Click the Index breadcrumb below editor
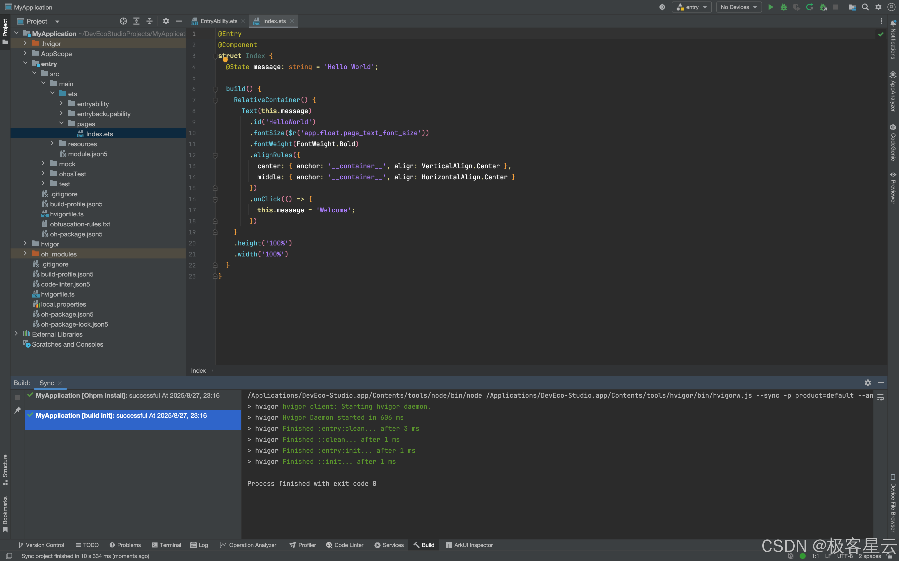Image resolution: width=899 pixels, height=561 pixels. (198, 371)
